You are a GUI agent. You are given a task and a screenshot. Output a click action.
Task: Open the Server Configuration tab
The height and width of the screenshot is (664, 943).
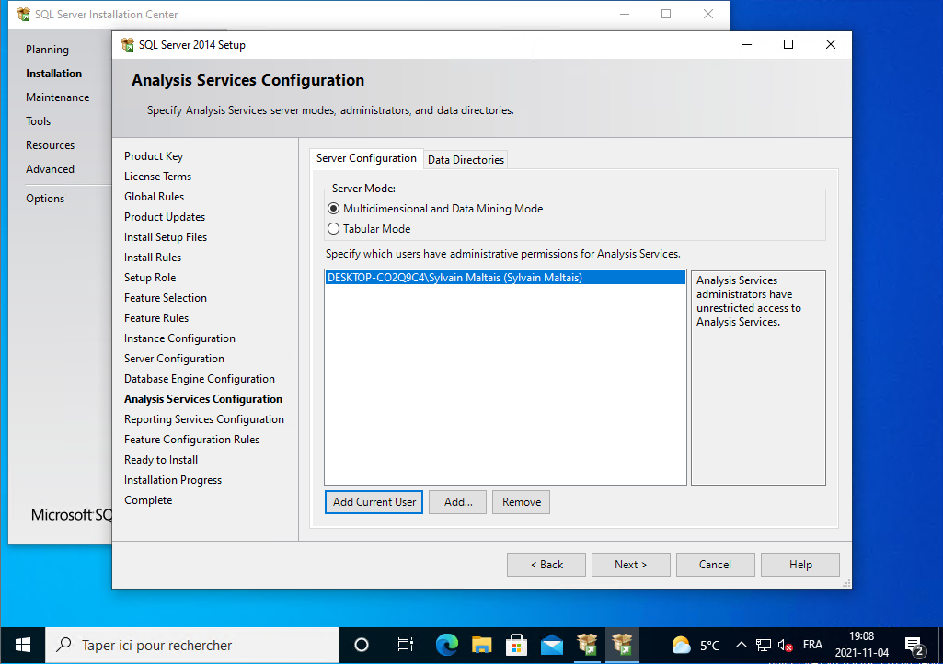(x=366, y=158)
